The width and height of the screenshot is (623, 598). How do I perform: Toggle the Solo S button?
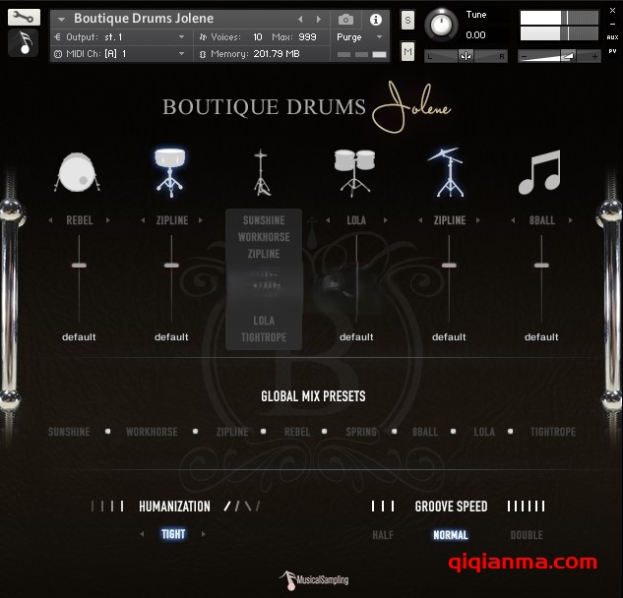(x=407, y=20)
